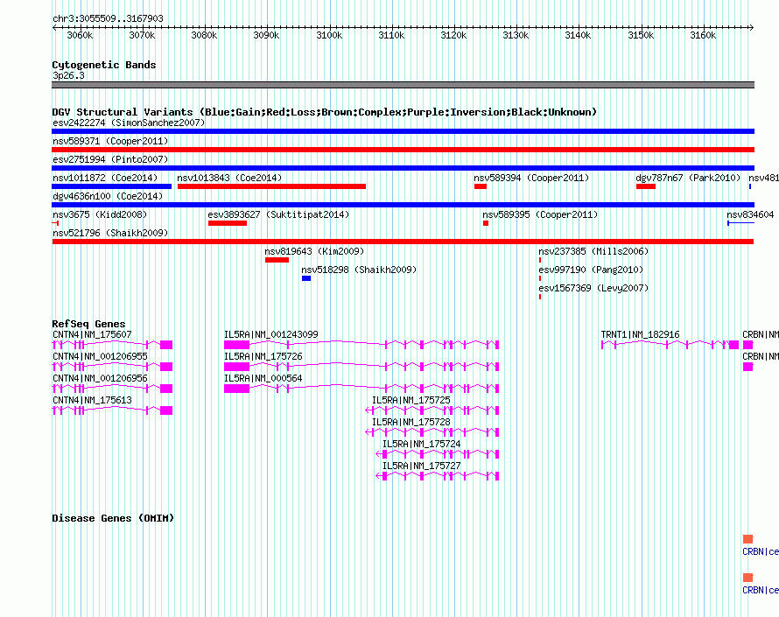Click the CNTN4|NM_001206956 transcript glyph
The image size is (779, 617).
(x=112, y=389)
